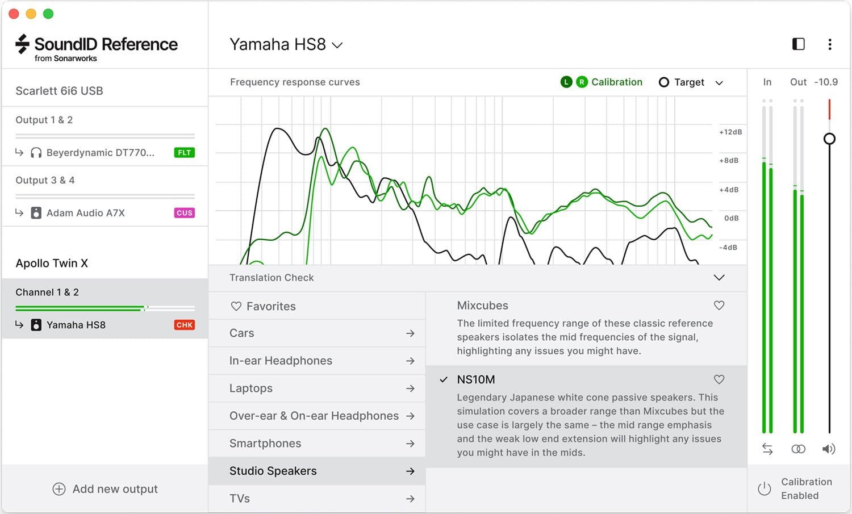Toggle the Calibration Enabled power button
This screenshot has width=852, height=514.
click(x=765, y=488)
